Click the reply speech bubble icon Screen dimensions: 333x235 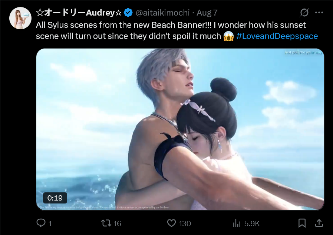41,223
